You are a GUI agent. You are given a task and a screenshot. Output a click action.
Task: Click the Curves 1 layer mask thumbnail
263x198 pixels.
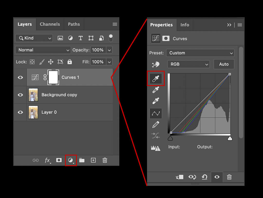[53, 77]
